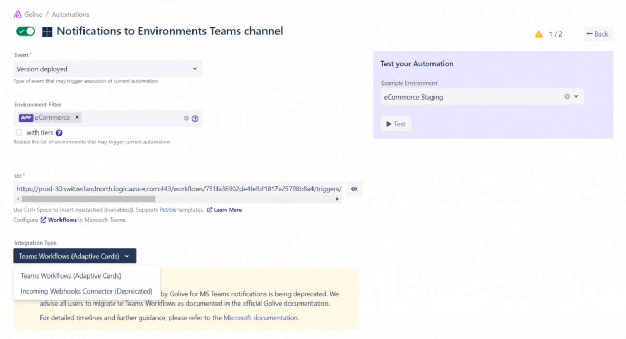The height and width of the screenshot is (339, 626).
Task: Click the external-link icon beside Workflows
Action: tap(43, 220)
